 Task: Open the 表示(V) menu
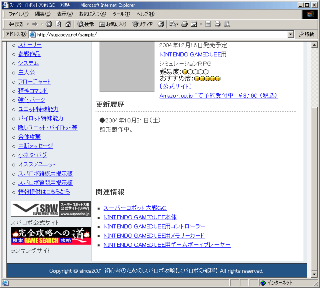click(x=65, y=14)
